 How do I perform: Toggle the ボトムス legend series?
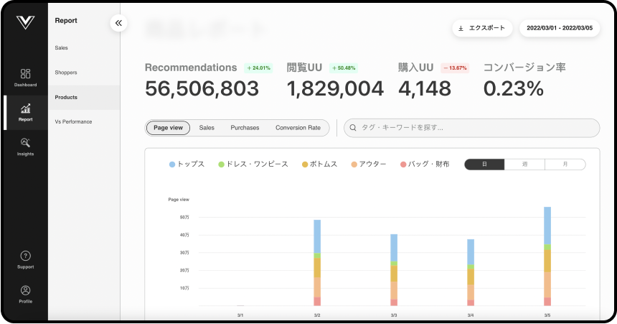click(319, 165)
